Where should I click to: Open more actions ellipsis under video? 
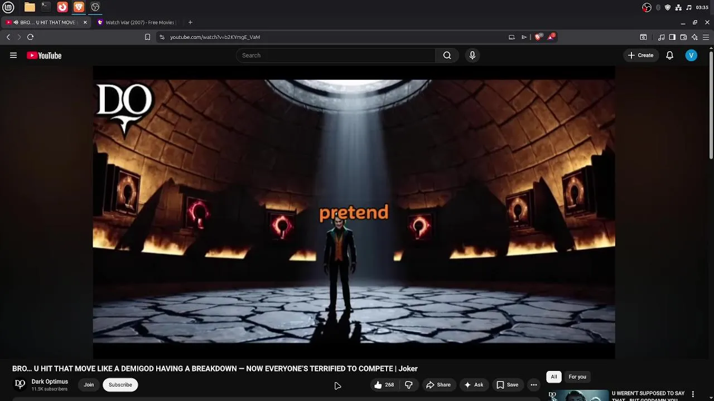click(534, 385)
